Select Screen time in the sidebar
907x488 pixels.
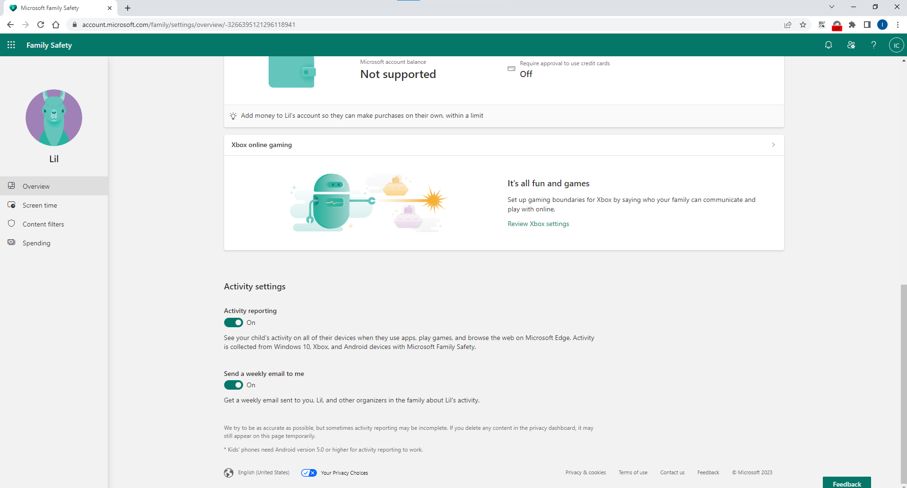click(x=54, y=205)
